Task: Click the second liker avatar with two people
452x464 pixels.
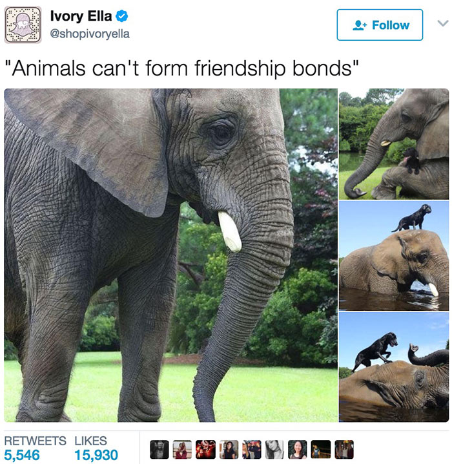Action: (x=182, y=450)
